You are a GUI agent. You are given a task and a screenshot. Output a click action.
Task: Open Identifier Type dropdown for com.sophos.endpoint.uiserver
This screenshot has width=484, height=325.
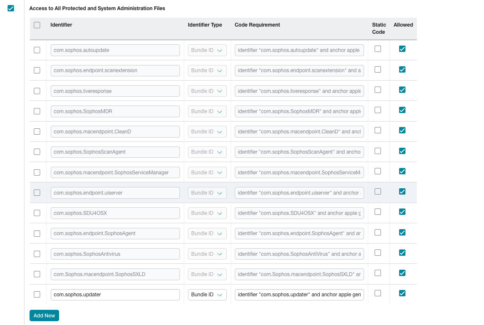coord(207,193)
